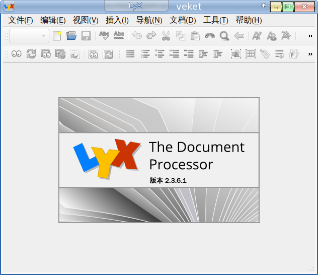Save document with the floppy disk icon

[86, 36]
